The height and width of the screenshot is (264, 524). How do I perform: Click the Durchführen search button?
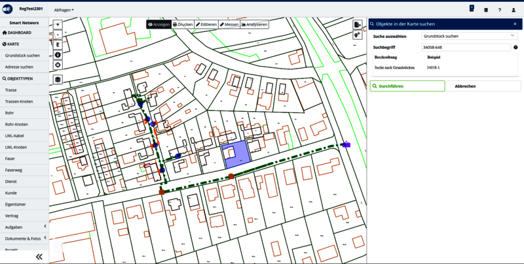[x=407, y=86]
